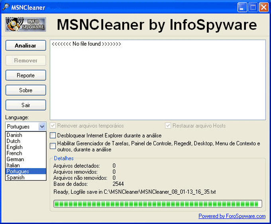Screen dimensions: 271x224
Task: Exit with the Sair button
Action: coord(26,105)
